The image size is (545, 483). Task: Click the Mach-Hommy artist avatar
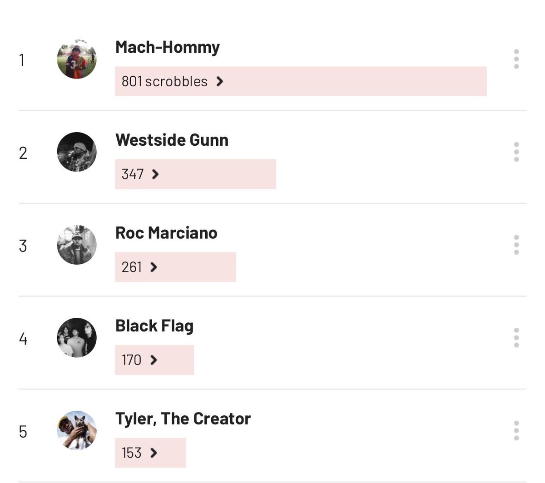pos(77,59)
